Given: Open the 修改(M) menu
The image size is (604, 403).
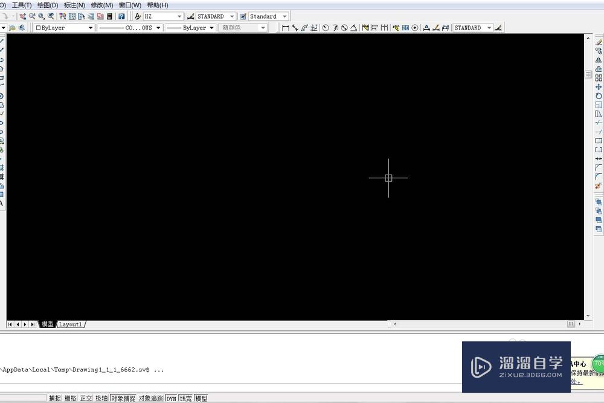Looking at the screenshot, I should pyautogui.click(x=102, y=5).
